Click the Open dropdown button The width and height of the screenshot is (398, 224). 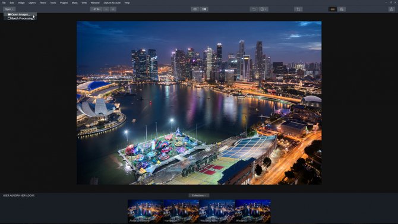9,9
